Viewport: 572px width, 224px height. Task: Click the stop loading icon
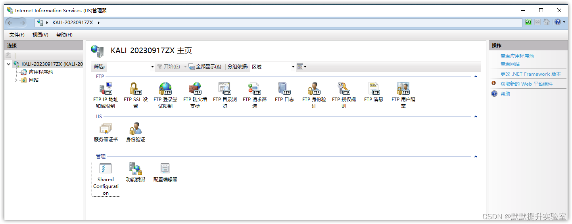tap(537, 22)
